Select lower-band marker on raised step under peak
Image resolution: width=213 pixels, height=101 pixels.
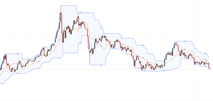point(80,43)
